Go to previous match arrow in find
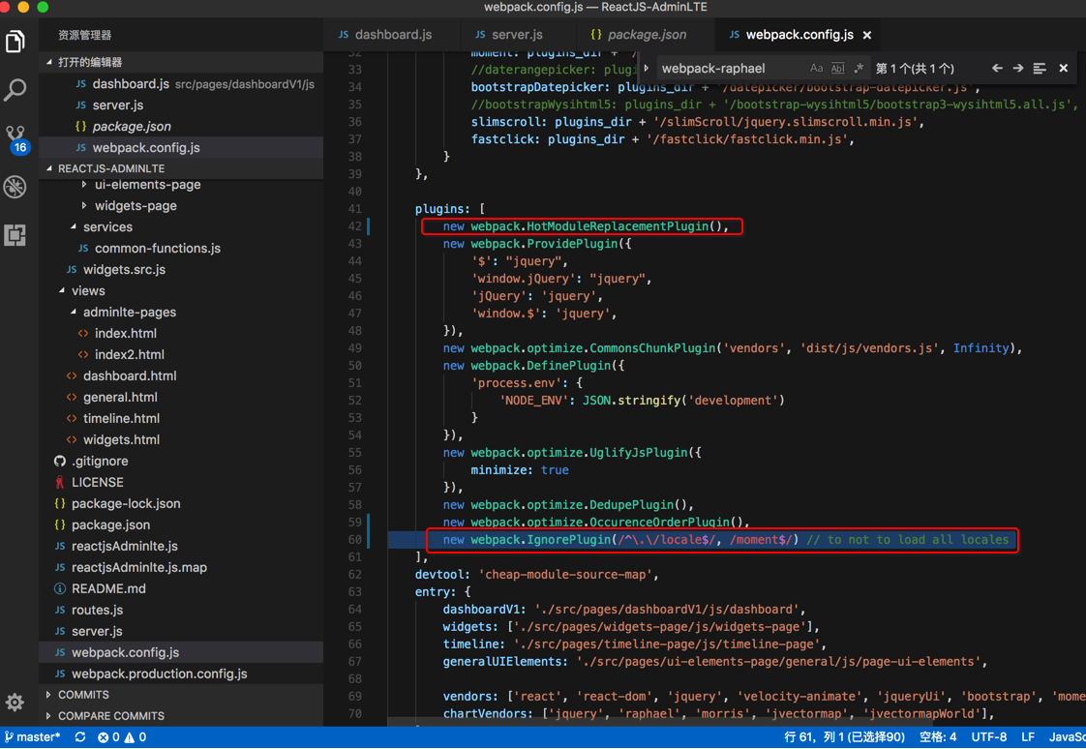The height and width of the screenshot is (749, 1086). coord(997,69)
